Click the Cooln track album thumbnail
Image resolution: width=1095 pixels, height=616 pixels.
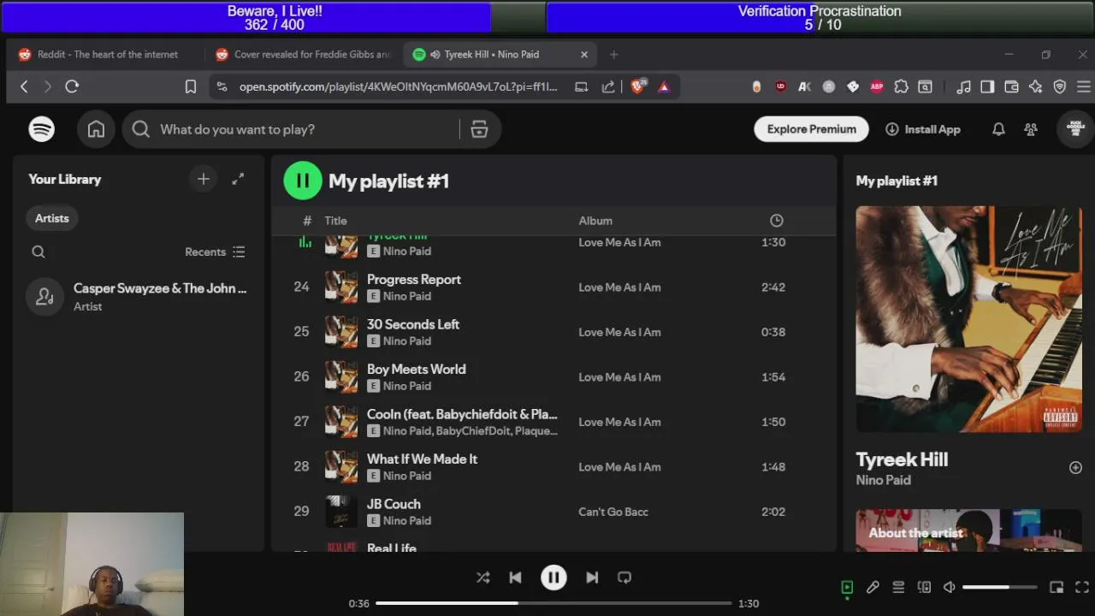[x=341, y=422]
